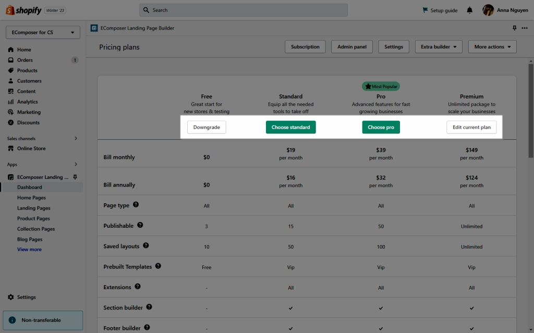
Task: Expand the Sales channels section
Action: pos(76,138)
